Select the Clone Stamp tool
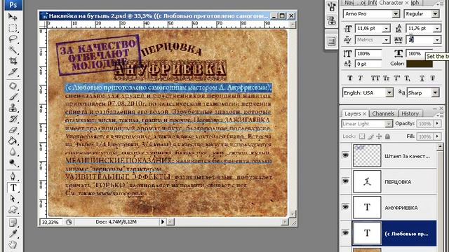Screen dimensions: 449x252 click(13, 108)
